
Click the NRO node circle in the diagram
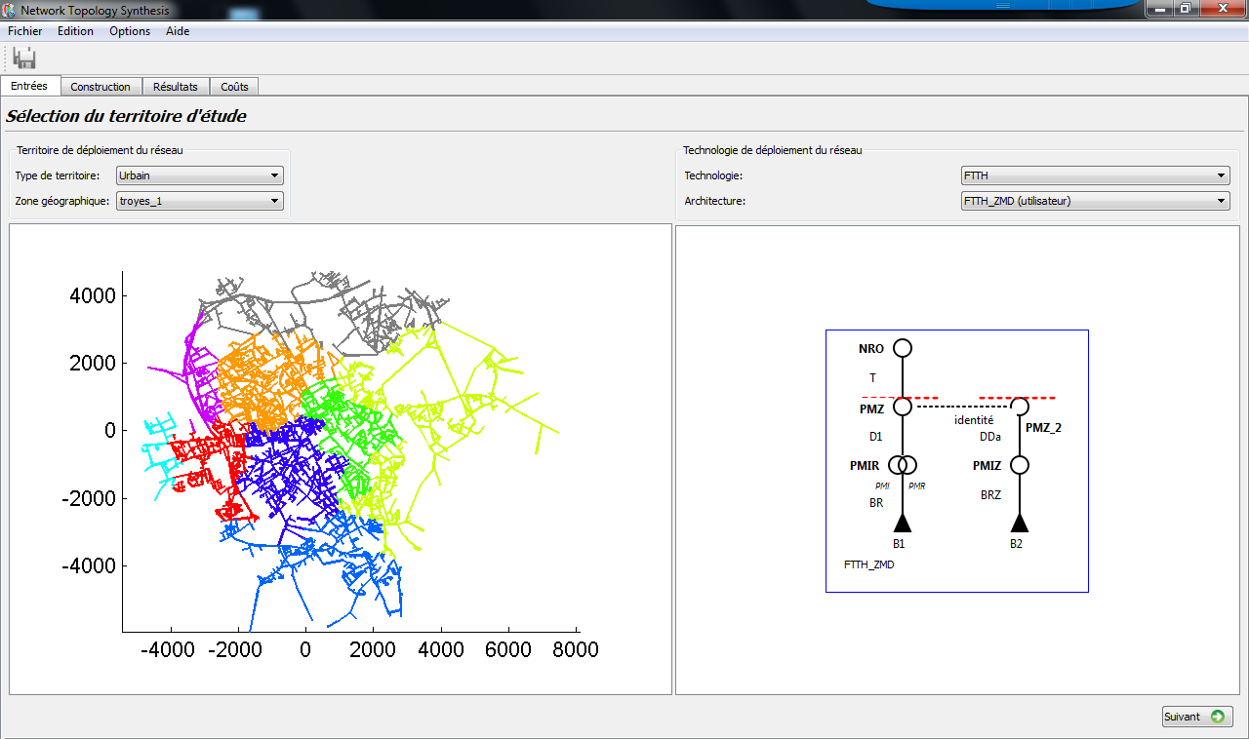coord(903,348)
